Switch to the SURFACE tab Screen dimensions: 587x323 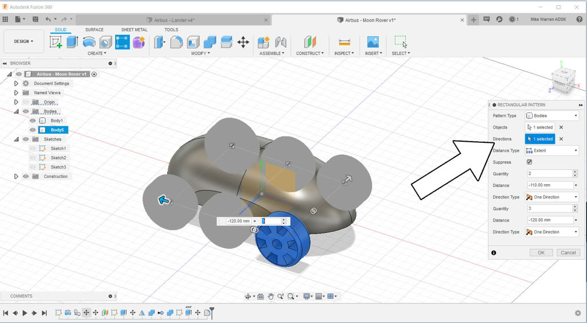[x=95, y=30]
